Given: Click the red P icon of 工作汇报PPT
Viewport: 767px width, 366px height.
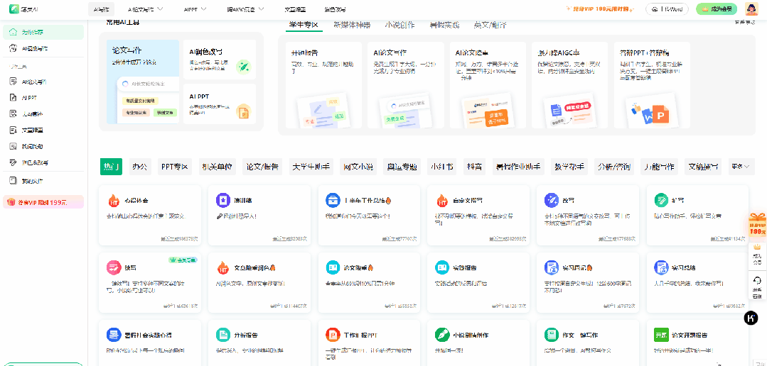Looking at the screenshot, I should [x=333, y=335].
